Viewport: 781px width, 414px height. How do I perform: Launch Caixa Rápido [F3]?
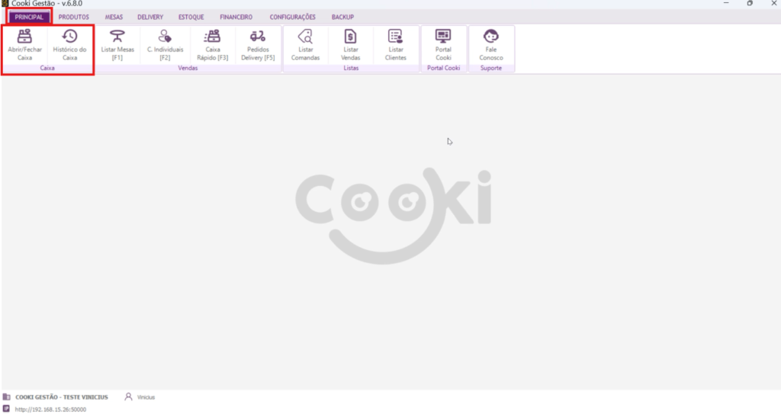[x=212, y=44]
